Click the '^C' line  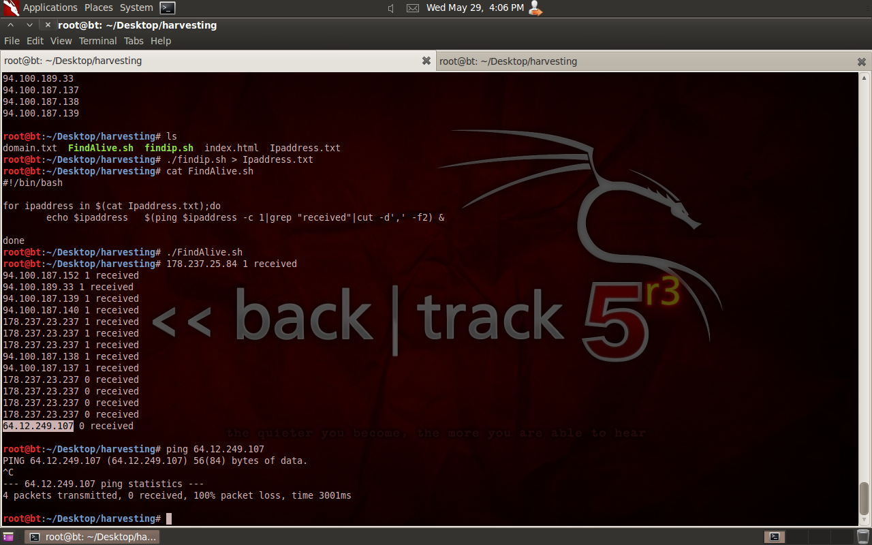coord(8,472)
